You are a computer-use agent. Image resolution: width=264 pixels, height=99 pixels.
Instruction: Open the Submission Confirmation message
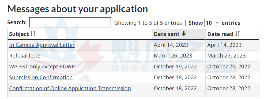click(41, 77)
